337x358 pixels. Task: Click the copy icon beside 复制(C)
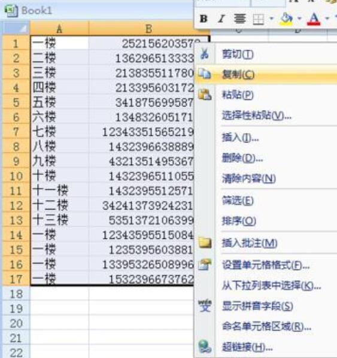204,74
